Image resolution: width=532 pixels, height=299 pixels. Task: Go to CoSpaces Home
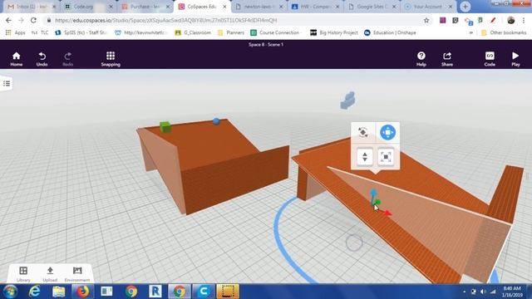tap(17, 59)
